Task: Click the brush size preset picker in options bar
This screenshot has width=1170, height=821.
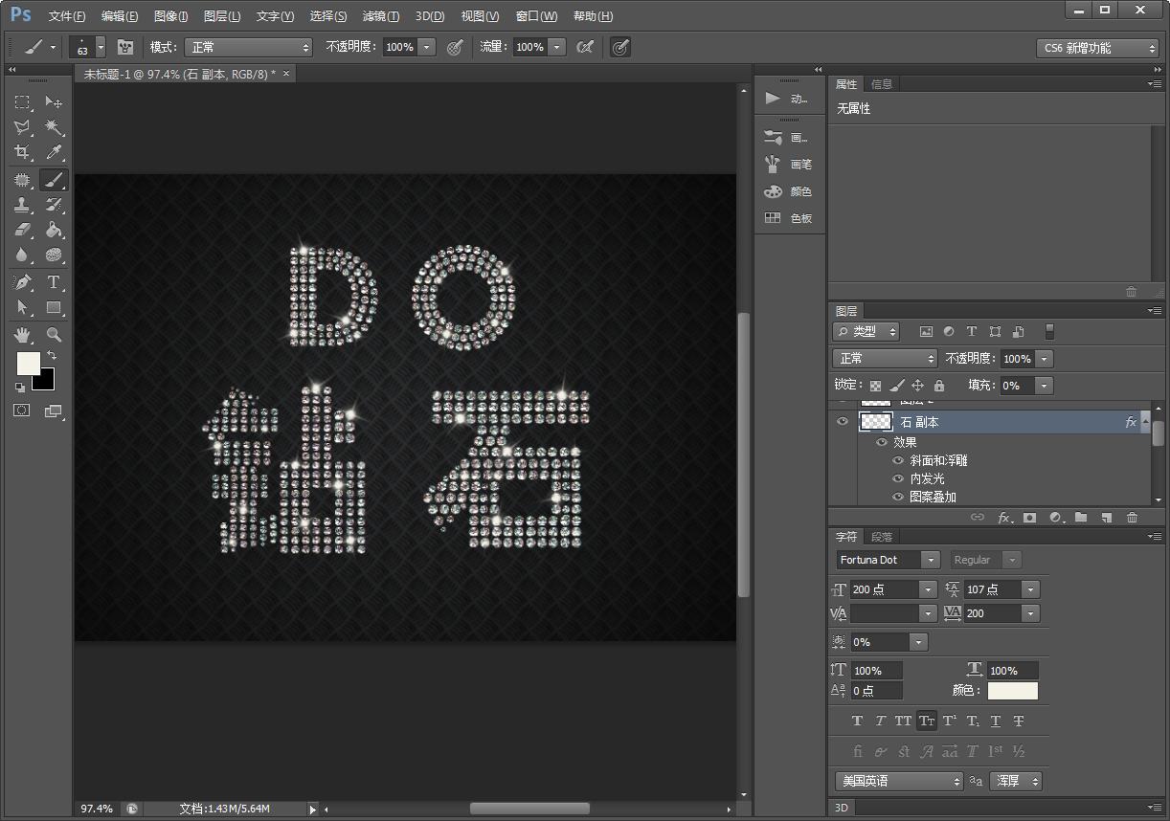Action: click(x=86, y=46)
